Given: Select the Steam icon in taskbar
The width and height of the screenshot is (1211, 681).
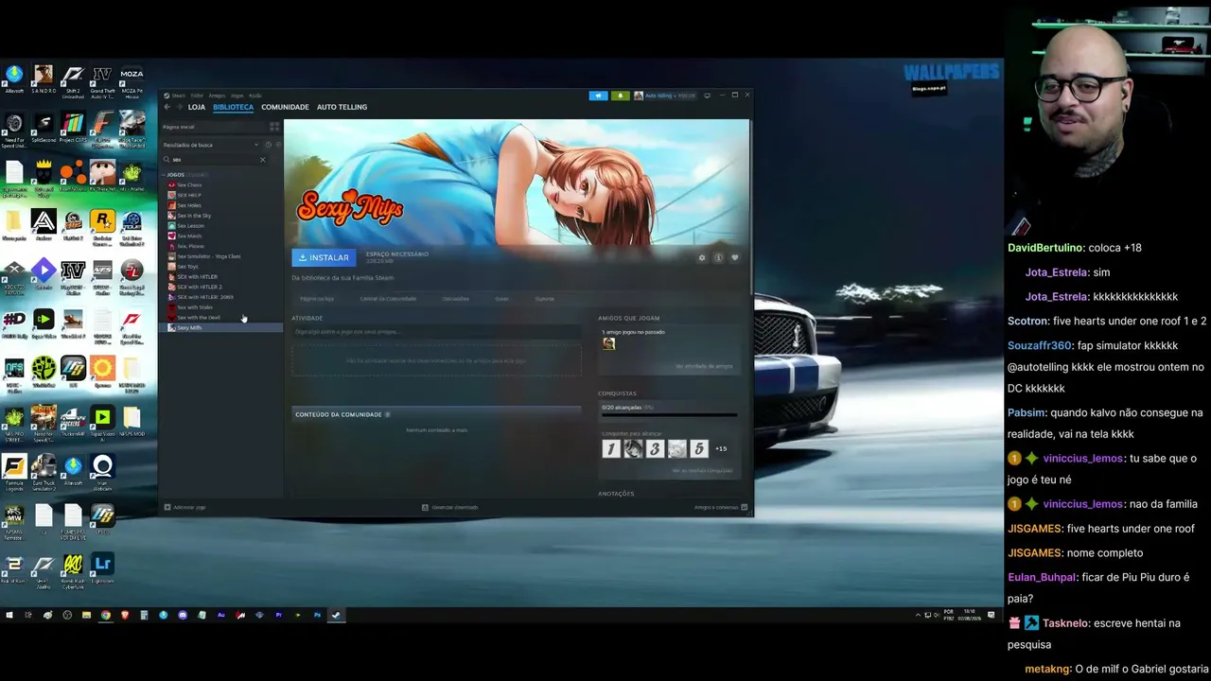Looking at the screenshot, I should (x=336, y=615).
